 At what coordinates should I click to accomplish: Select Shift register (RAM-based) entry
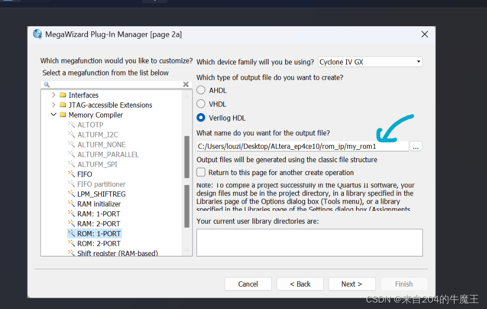pyautogui.click(x=118, y=253)
